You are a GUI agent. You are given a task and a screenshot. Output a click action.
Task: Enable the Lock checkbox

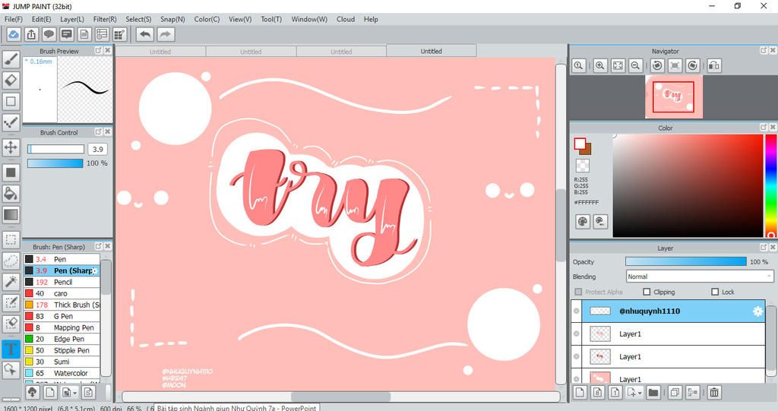(x=715, y=292)
